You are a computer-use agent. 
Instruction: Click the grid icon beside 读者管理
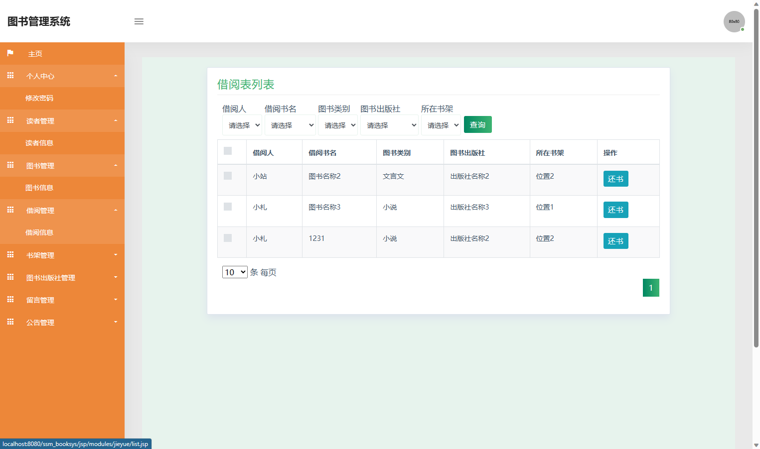coord(10,120)
